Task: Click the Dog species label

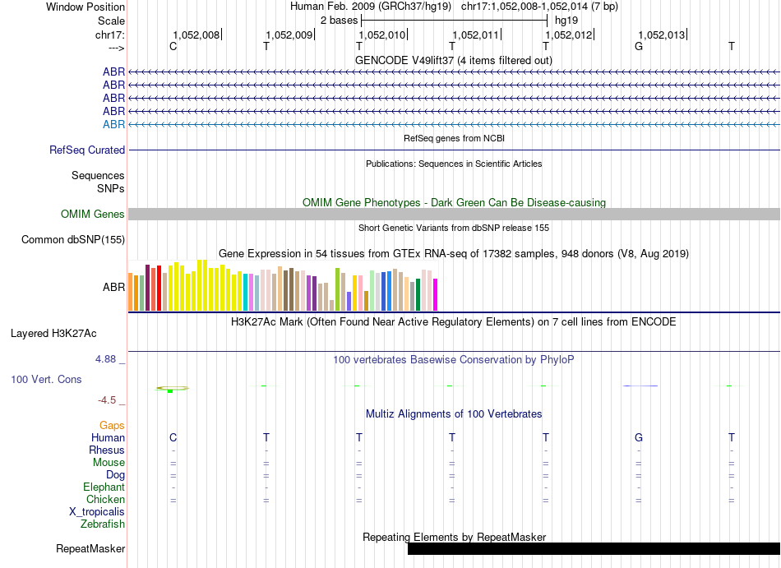Action: click(x=116, y=475)
